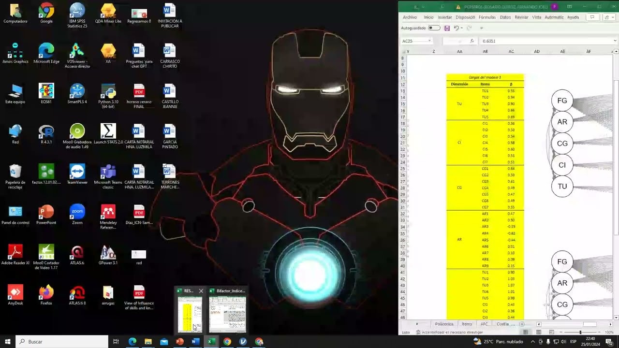Open Word from the taskbar
619x348 pixels.
tap(195, 342)
